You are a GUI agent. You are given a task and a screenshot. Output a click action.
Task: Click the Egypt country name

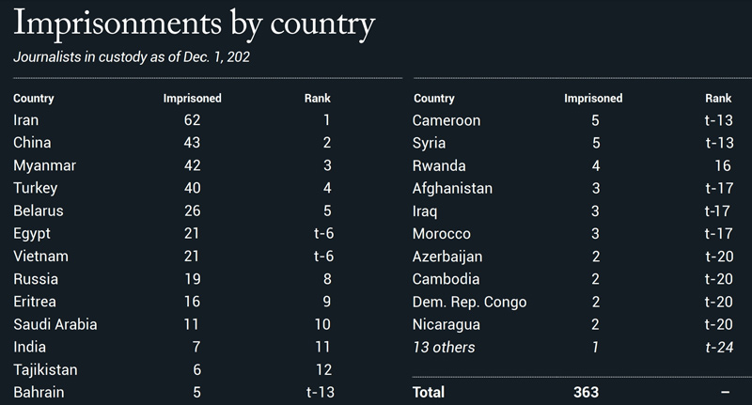coord(32,234)
